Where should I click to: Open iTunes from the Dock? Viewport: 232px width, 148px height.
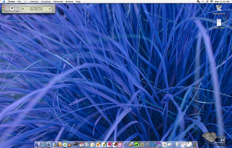pos(65,145)
